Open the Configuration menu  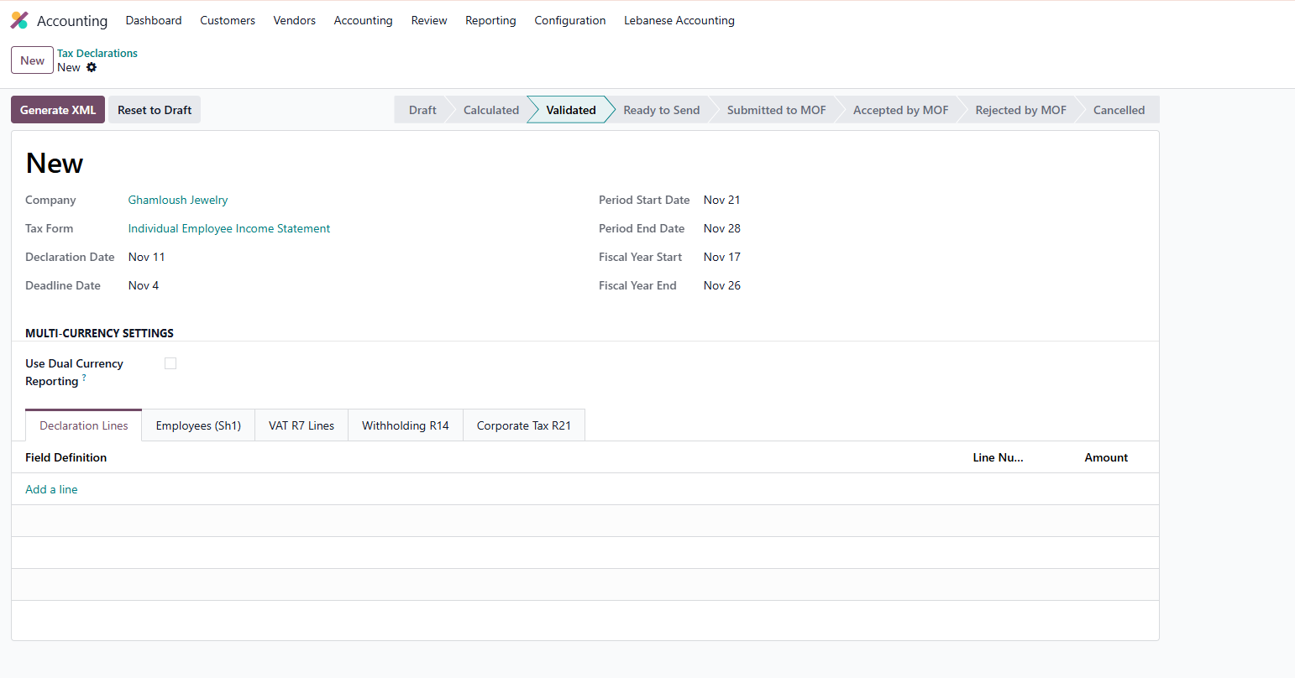pyautogui.click(x=569, y=20)
